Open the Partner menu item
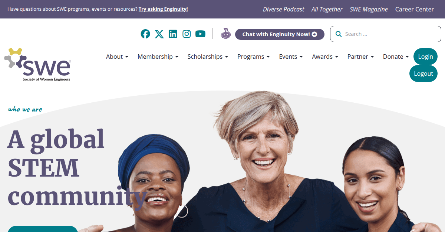445x232 pixels. 361,57
